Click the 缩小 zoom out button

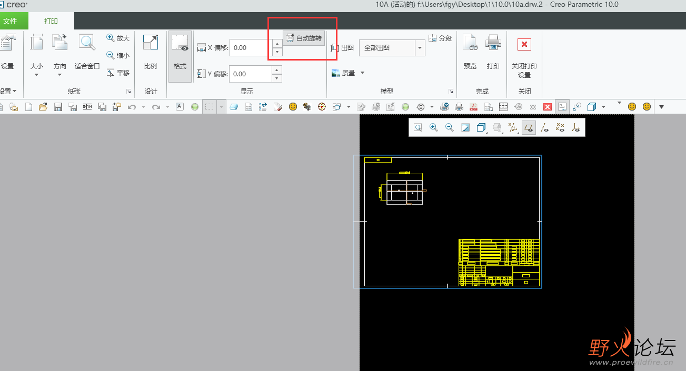pyautogui.click(x=118, y=55)
